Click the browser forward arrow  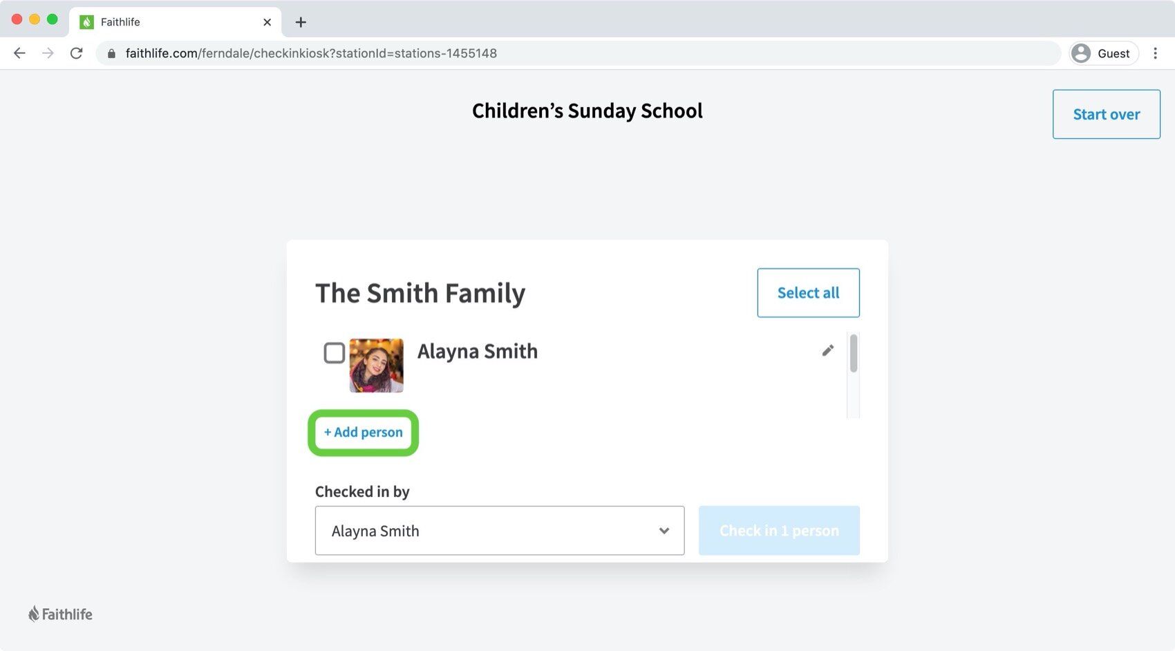(48, 53)
